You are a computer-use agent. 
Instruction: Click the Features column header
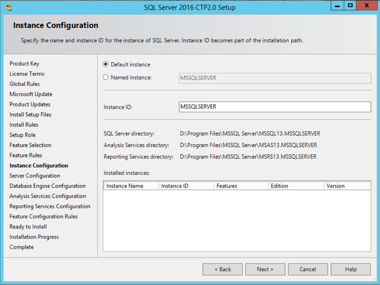coord(241,186)
